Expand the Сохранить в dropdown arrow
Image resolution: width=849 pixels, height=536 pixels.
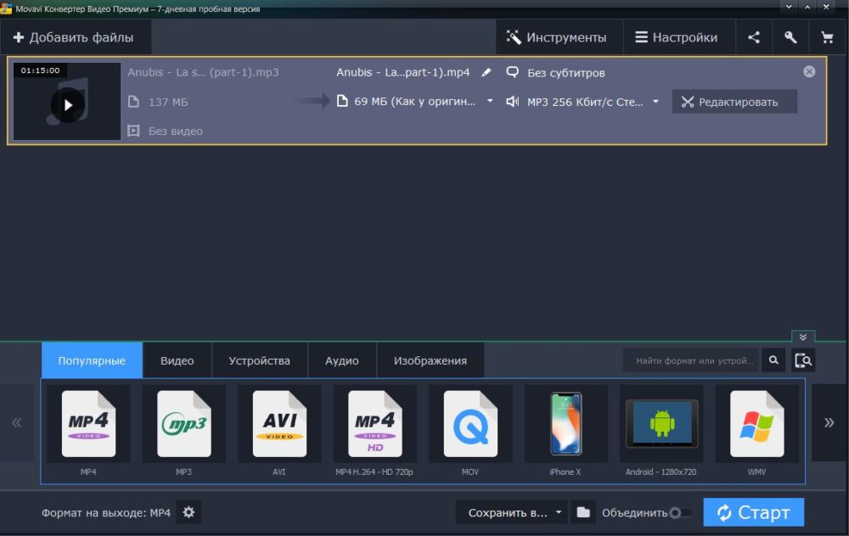[559, 512]
